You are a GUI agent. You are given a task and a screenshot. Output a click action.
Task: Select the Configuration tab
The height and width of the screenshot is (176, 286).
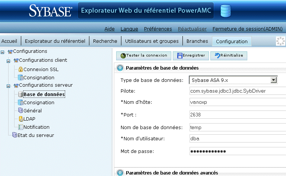pos(232,41)
